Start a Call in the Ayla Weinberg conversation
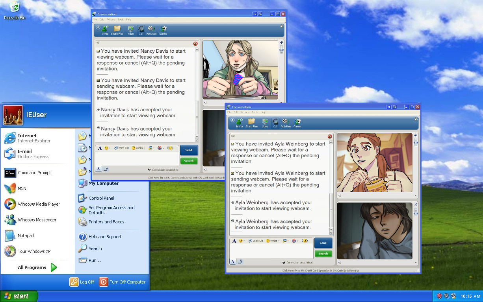Image resolution: width=483 pixels, height=302 pixels. [x=275, y=123]
